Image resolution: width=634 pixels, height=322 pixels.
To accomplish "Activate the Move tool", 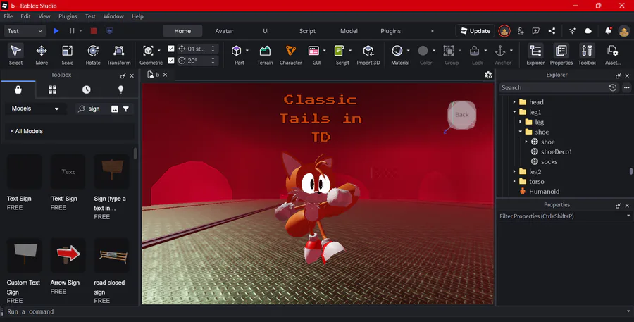I will point(42,54).
